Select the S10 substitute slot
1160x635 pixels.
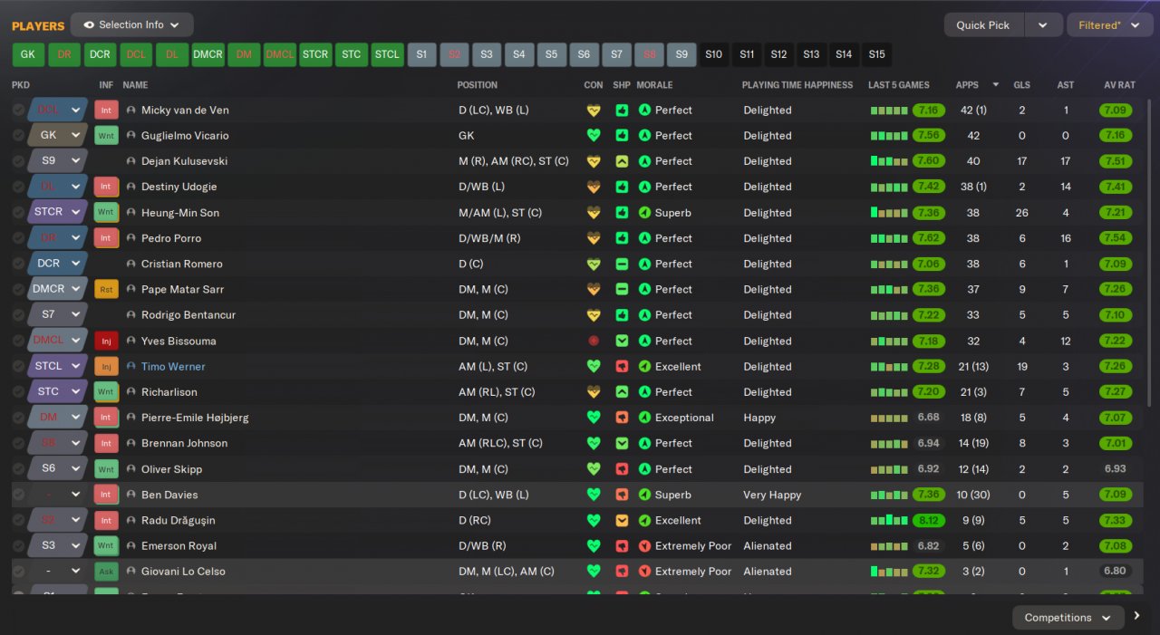coord(713,54)
